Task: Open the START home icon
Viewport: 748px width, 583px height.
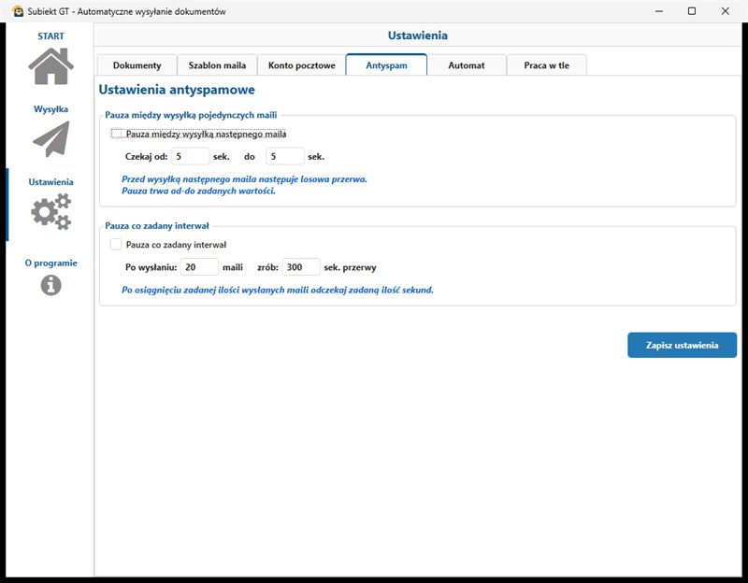Action: click(x=51, y=66)
